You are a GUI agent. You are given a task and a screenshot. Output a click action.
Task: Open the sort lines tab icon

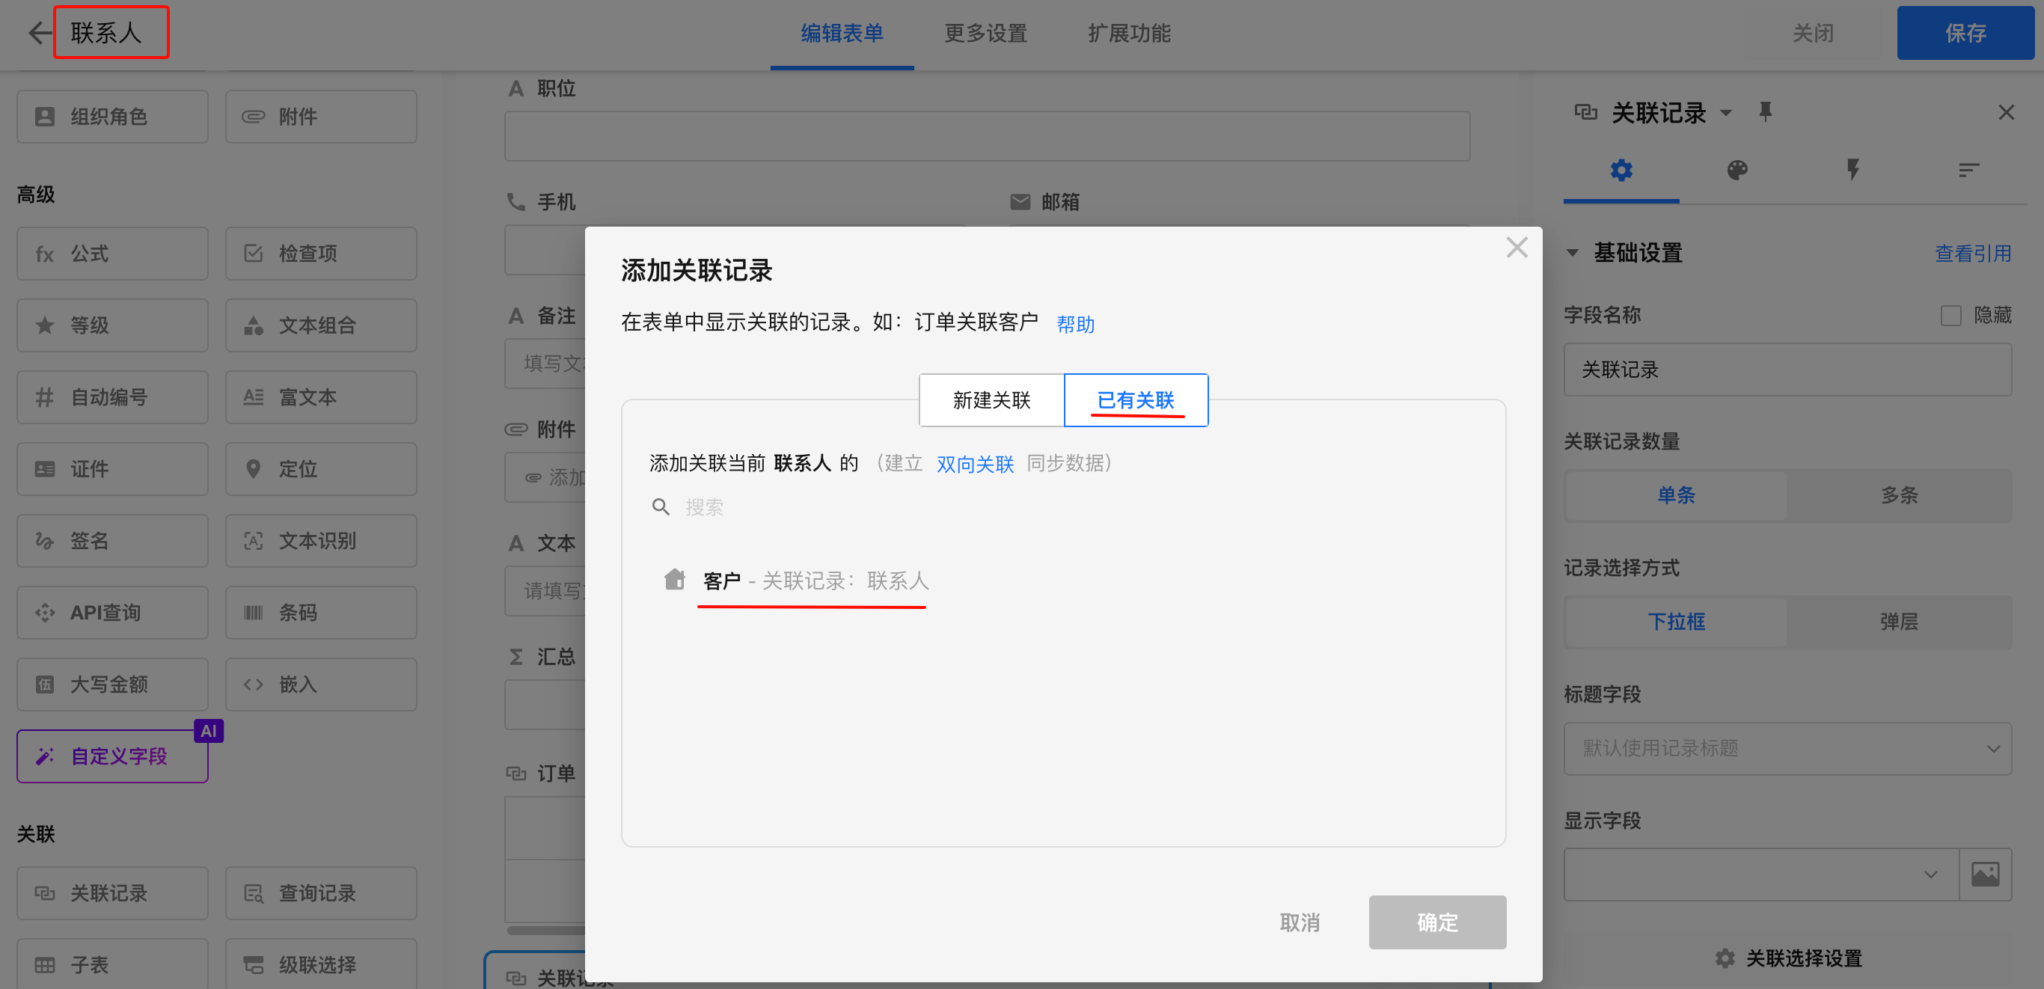pyautogui.click(x=1968, y=170)
